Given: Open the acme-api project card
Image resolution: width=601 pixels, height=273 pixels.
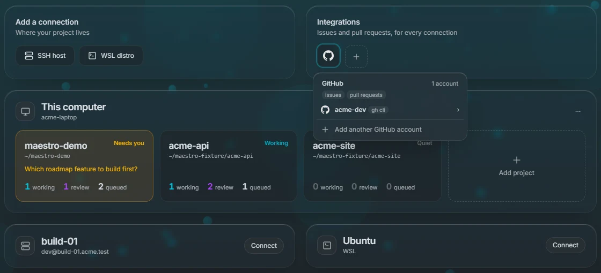Looking at the screenshot, I should coord(229,165).
